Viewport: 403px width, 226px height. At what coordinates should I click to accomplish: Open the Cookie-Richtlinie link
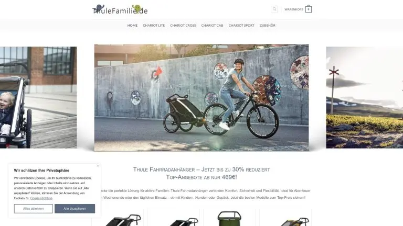coord(41,198)
